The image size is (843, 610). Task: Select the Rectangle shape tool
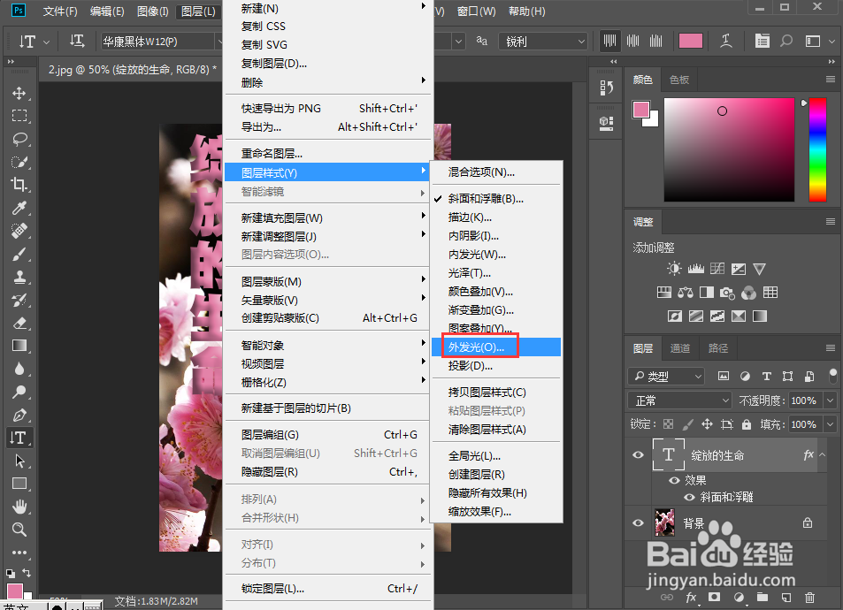pyautogui.click(x=19, y=484)
